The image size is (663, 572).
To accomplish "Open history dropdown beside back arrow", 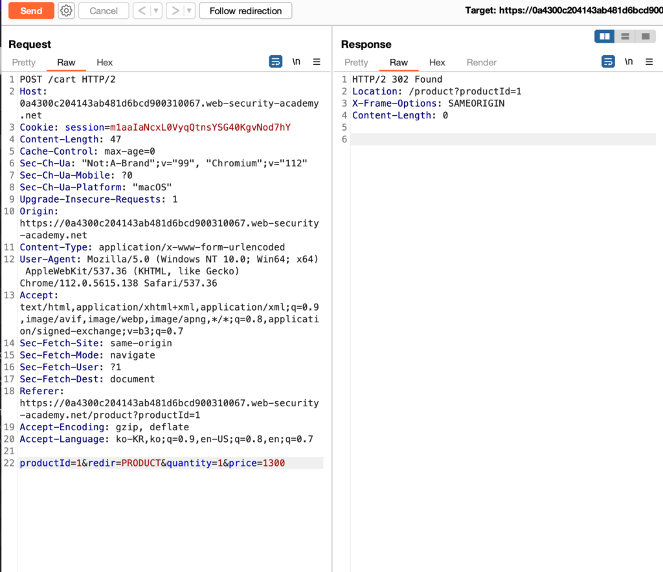I will (157, 10).
